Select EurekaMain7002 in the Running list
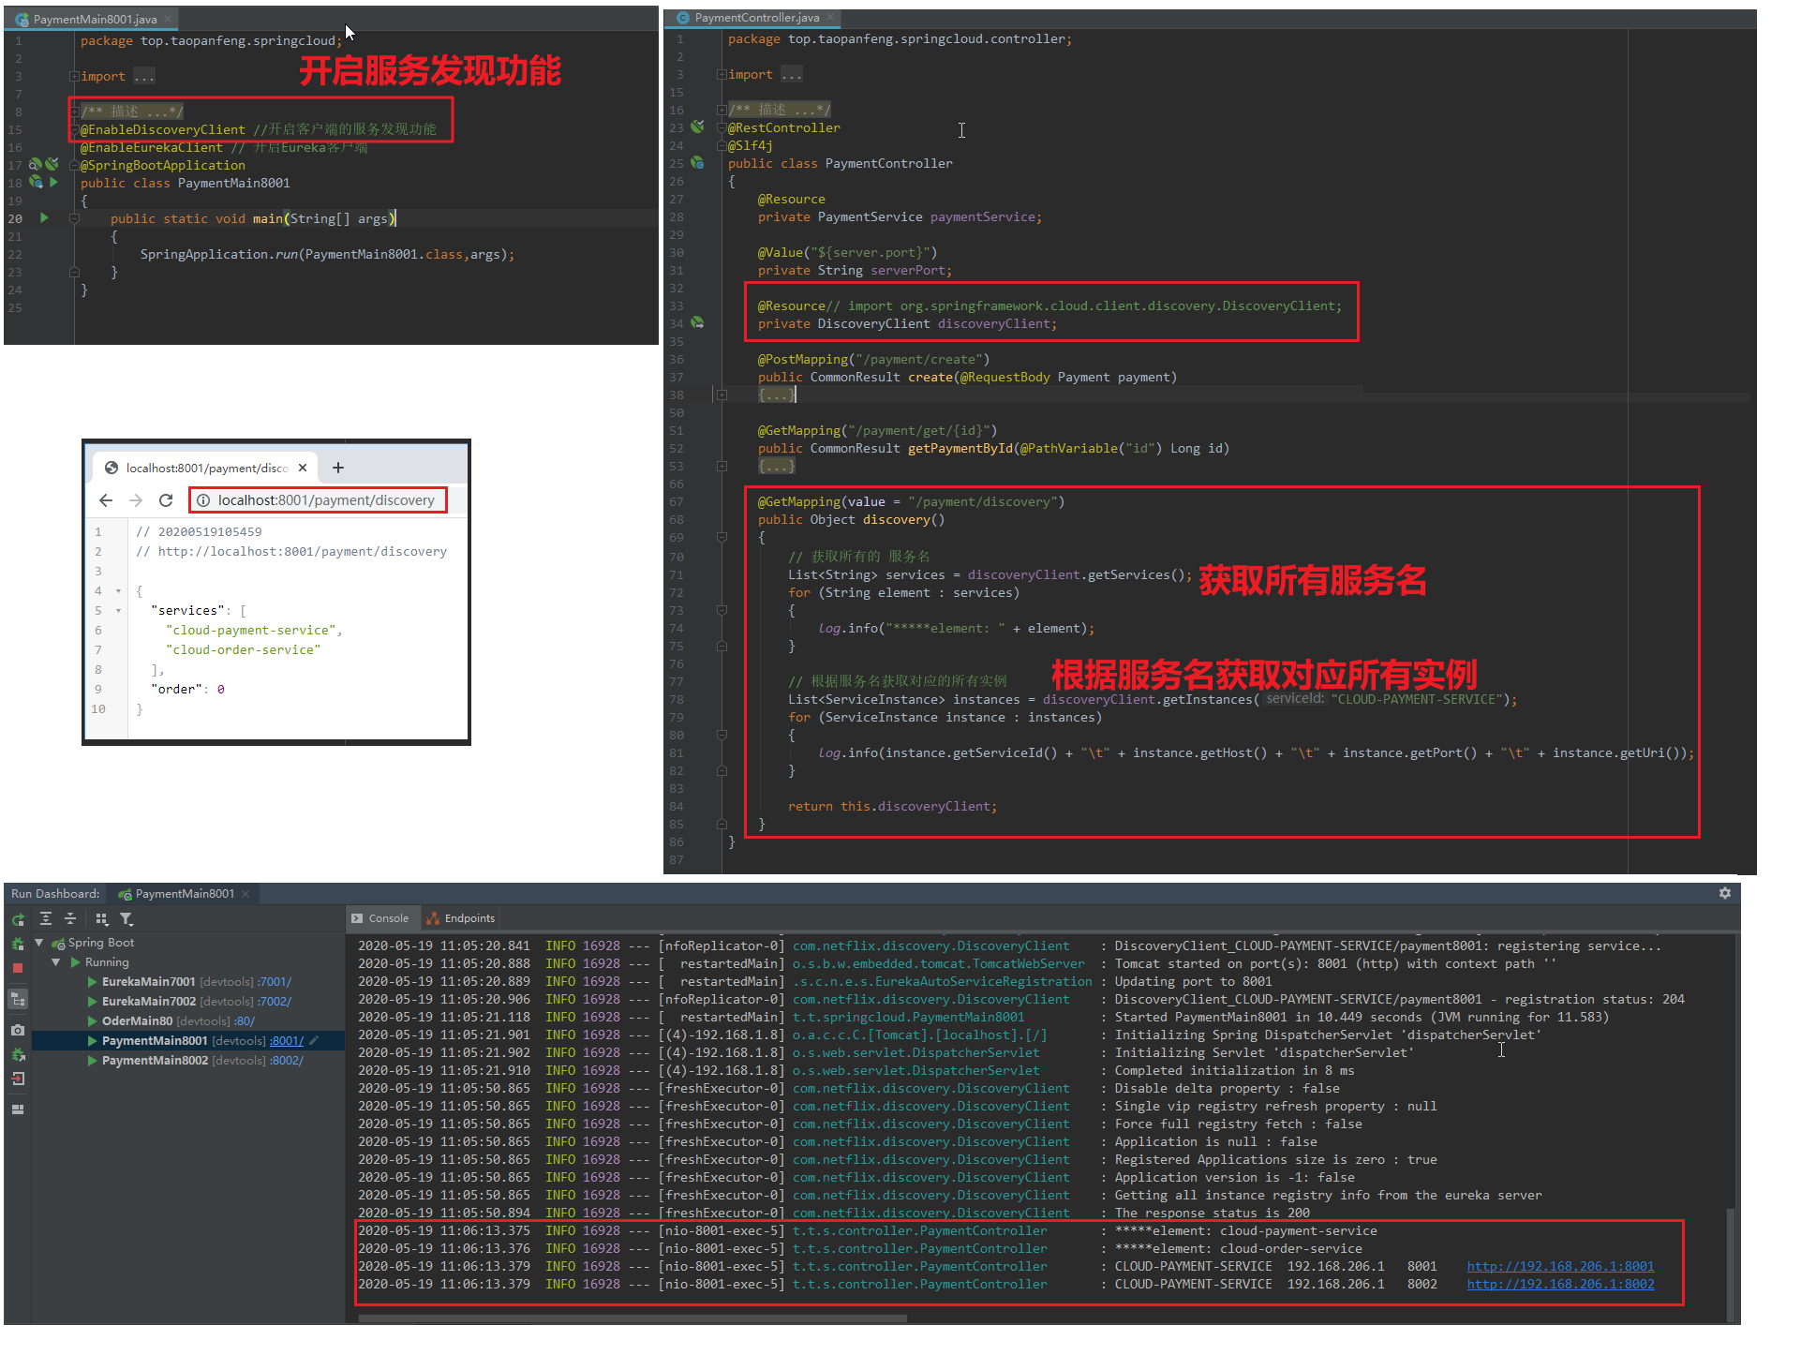The height and width of the screenshot is (1355, 1801). (148, 1002)
